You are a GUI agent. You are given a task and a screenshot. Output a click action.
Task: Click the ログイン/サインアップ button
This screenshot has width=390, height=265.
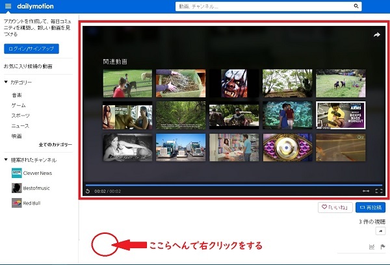pyautogui.click(x=31, y=49)
